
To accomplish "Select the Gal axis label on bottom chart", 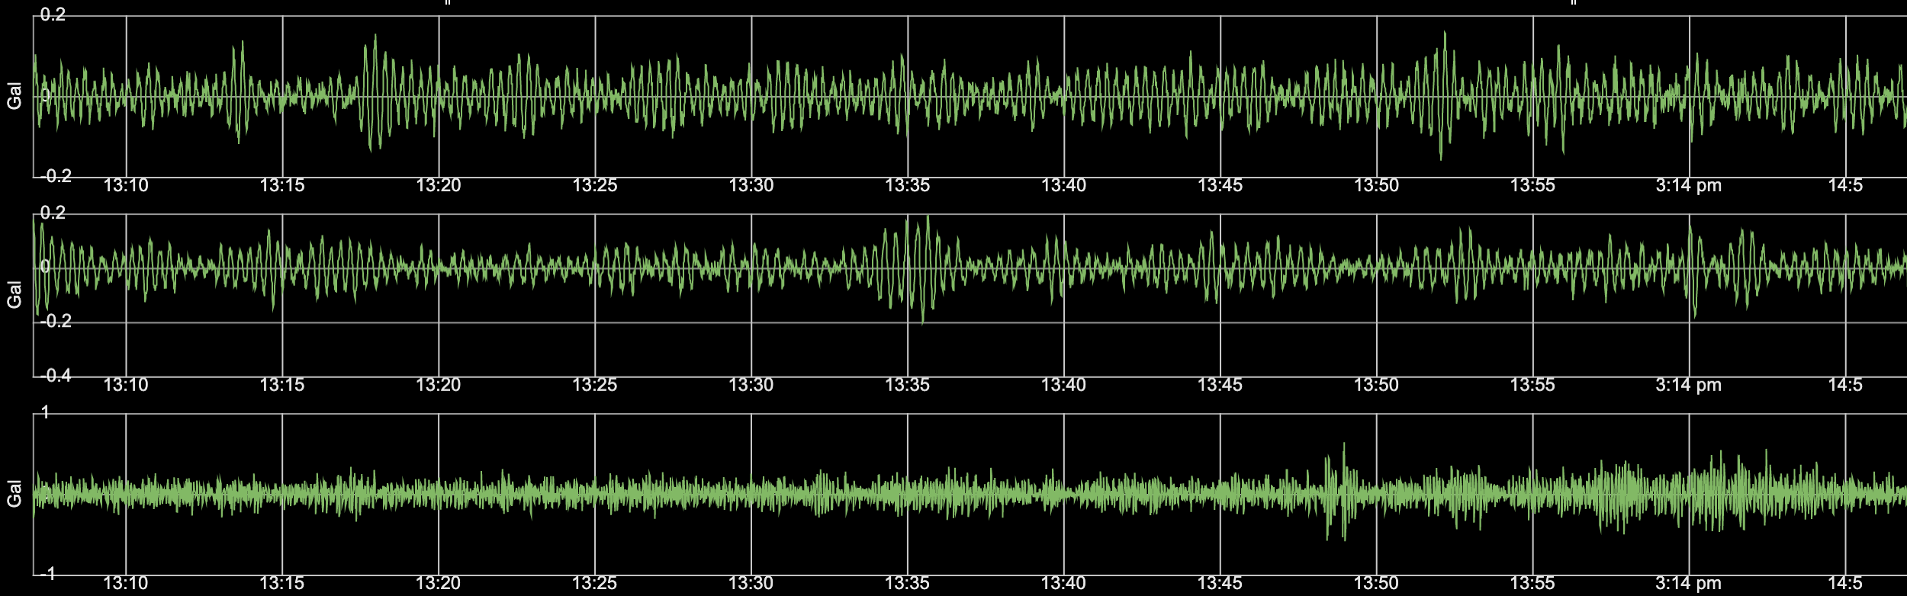I will [x=14, y=494].
